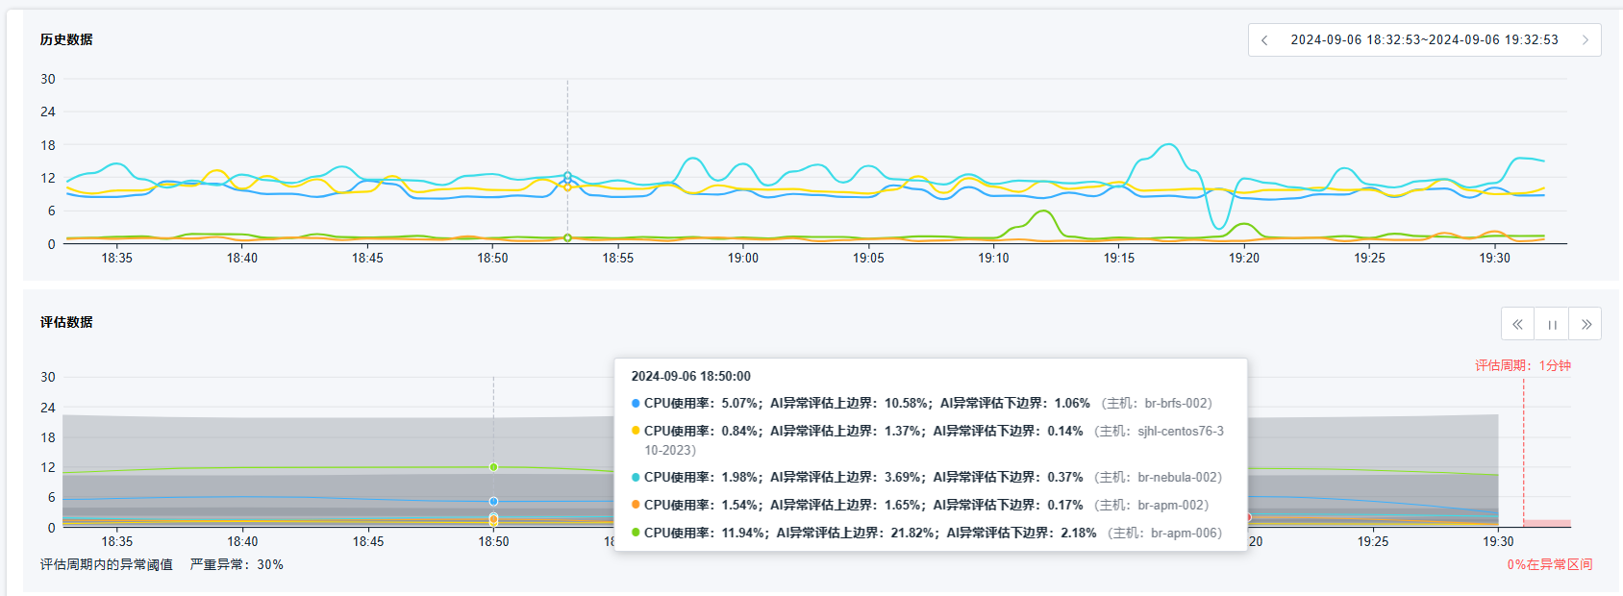Click the previous time range arrow
This screenshot has height=596, width=1623.
(1264, 40)
